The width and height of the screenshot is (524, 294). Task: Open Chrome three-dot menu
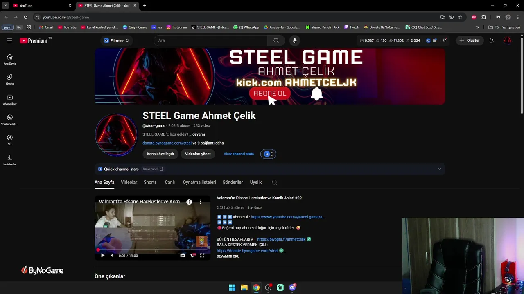[517, 17]
